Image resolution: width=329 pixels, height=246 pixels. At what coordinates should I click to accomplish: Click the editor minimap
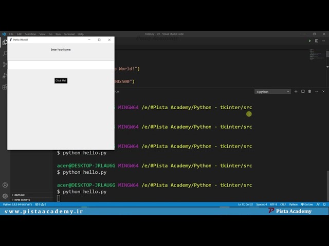tap(317, 54)
